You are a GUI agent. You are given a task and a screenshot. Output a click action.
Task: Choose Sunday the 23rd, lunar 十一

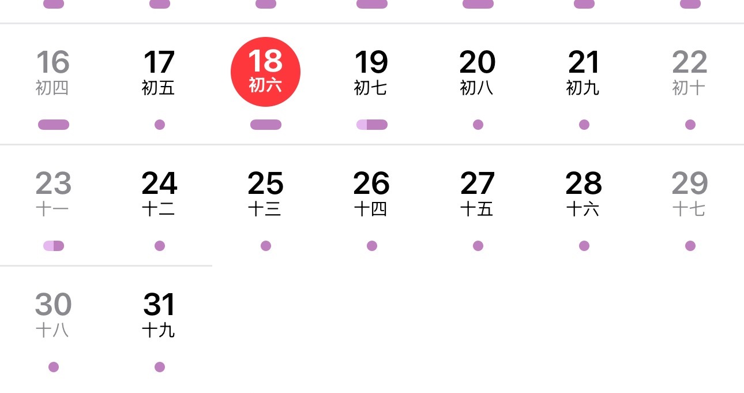click(x=53, y=193)
